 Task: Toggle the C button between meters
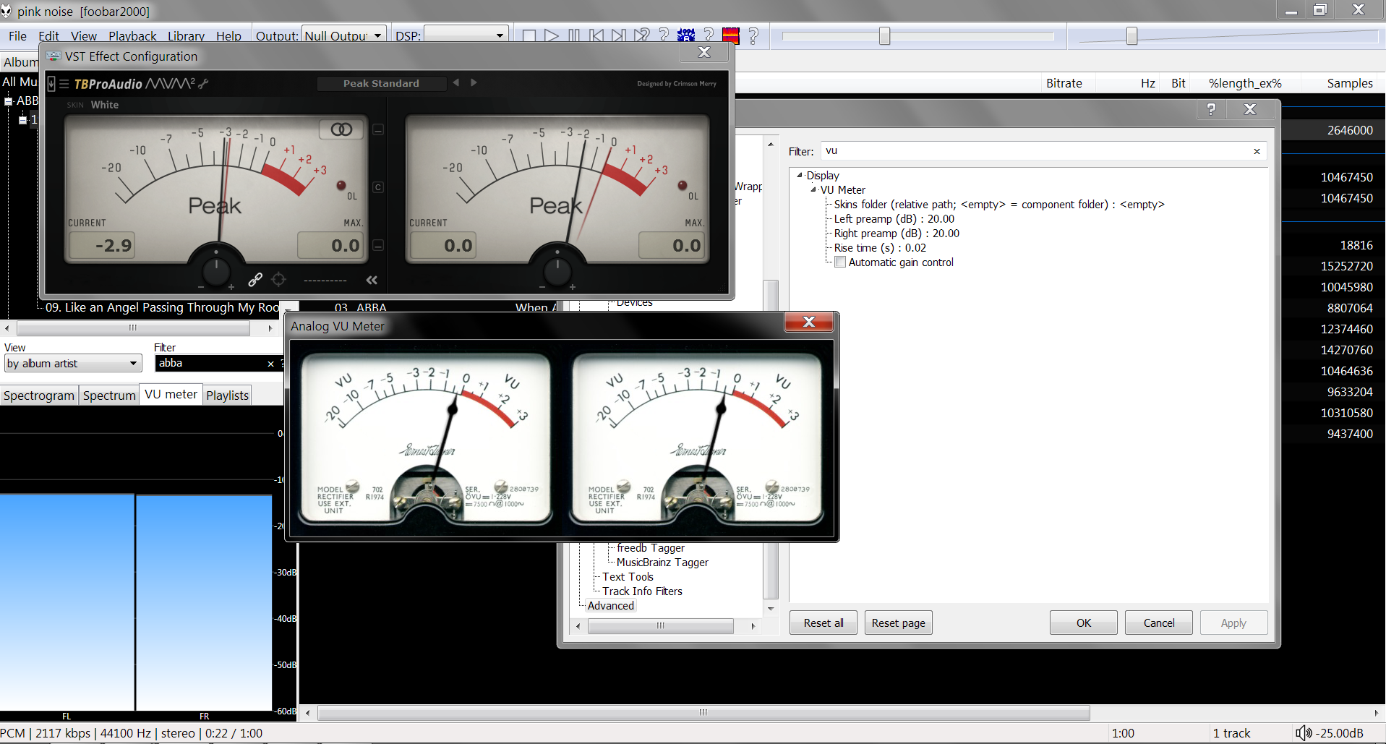point(378,187)
